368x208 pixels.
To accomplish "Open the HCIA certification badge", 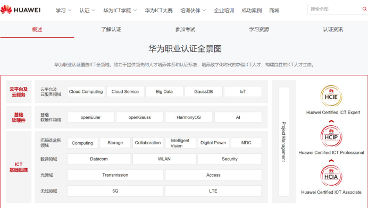I will point(331,176).
